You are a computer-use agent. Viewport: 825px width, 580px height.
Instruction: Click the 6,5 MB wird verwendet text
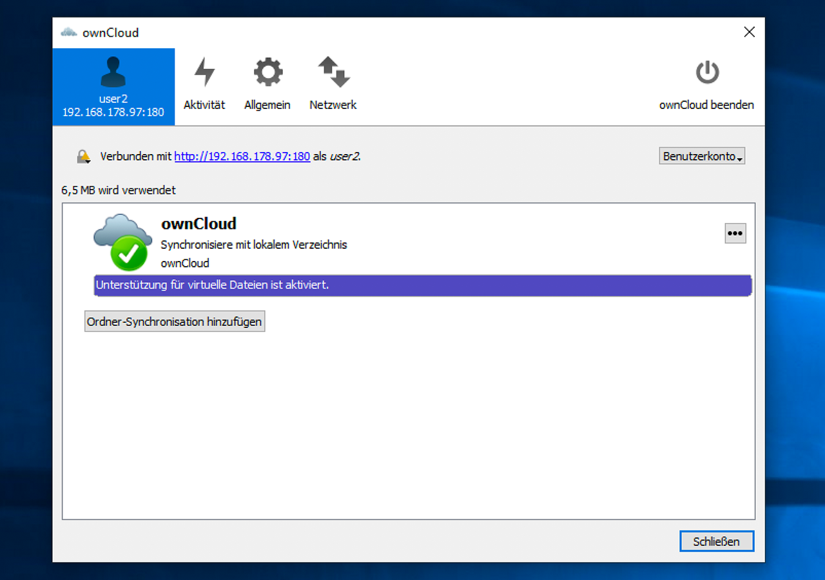119,190
